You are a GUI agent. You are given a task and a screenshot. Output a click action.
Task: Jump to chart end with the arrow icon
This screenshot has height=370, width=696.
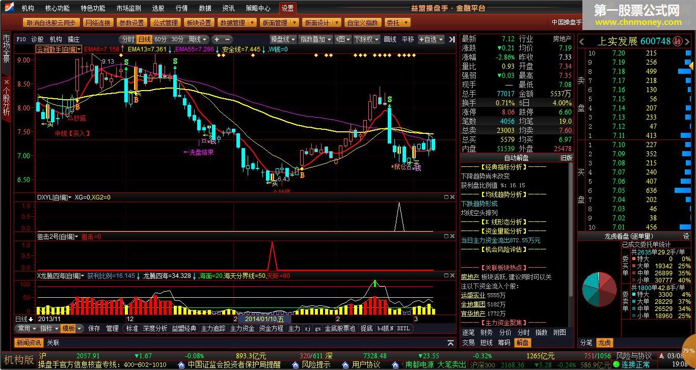point(451,39)
